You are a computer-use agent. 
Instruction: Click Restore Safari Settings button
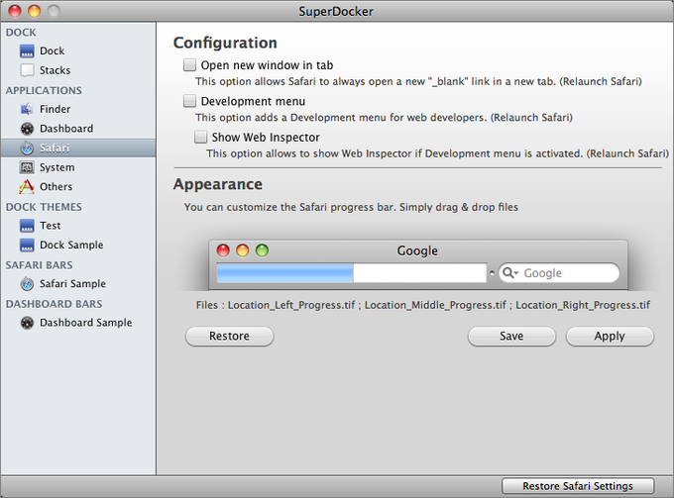tap(578, 486)
